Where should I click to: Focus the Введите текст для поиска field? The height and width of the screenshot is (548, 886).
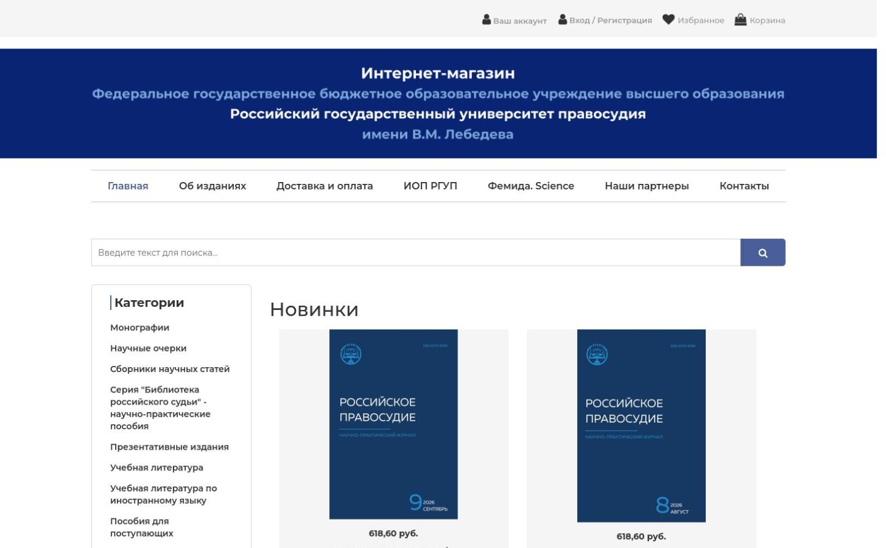[416, 252]
